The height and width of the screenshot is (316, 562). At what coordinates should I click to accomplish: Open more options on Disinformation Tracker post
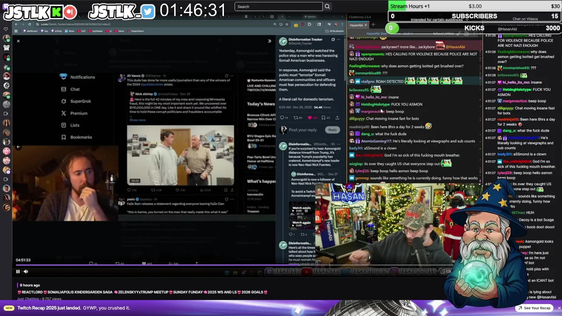(x=338, y=40)
